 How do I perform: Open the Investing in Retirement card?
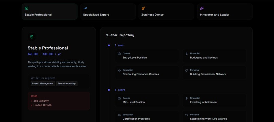215,100
